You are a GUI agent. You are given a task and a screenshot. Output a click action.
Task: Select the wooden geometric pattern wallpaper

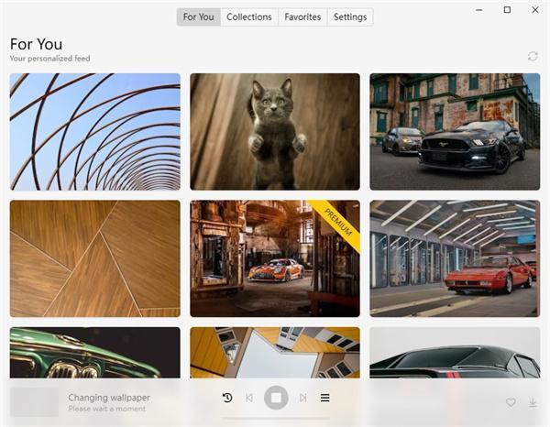(x=95, y=258)
